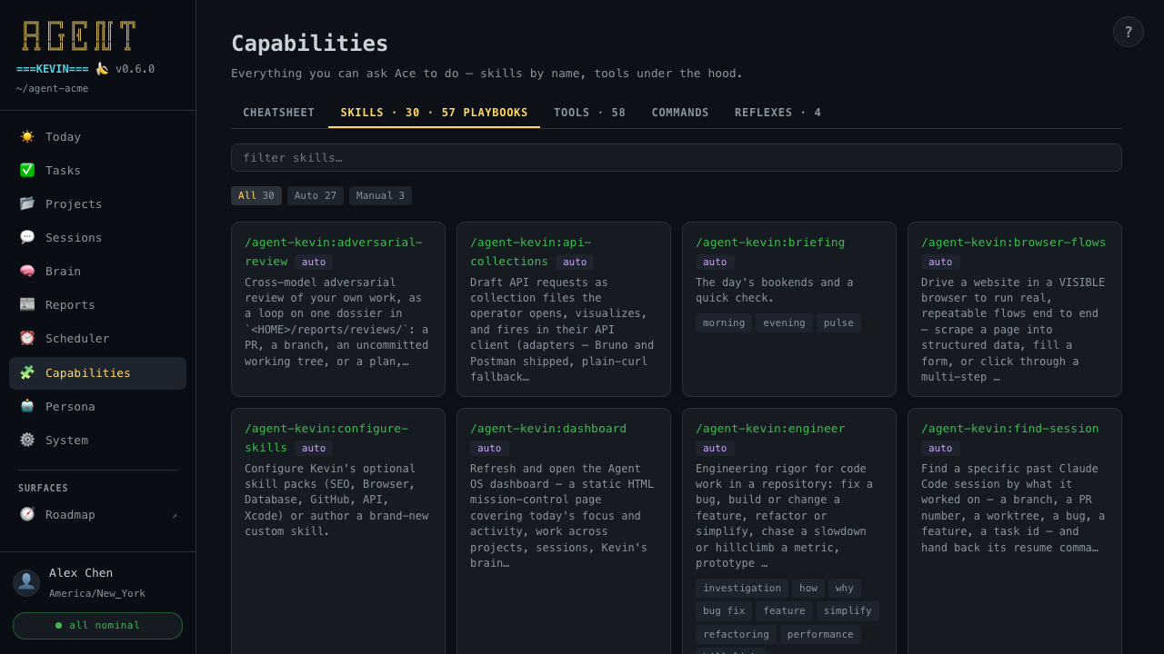Open the agent-kevin:dashboard skill
Image resolution: width=1164 pixels, height=654 pixels.
548,428
